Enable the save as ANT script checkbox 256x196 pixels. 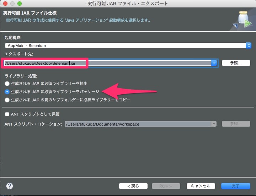tap(7, 114)
